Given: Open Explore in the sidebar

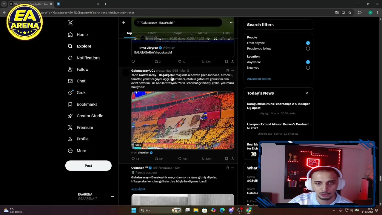Looking at the screenshot, I should [79, 46].
